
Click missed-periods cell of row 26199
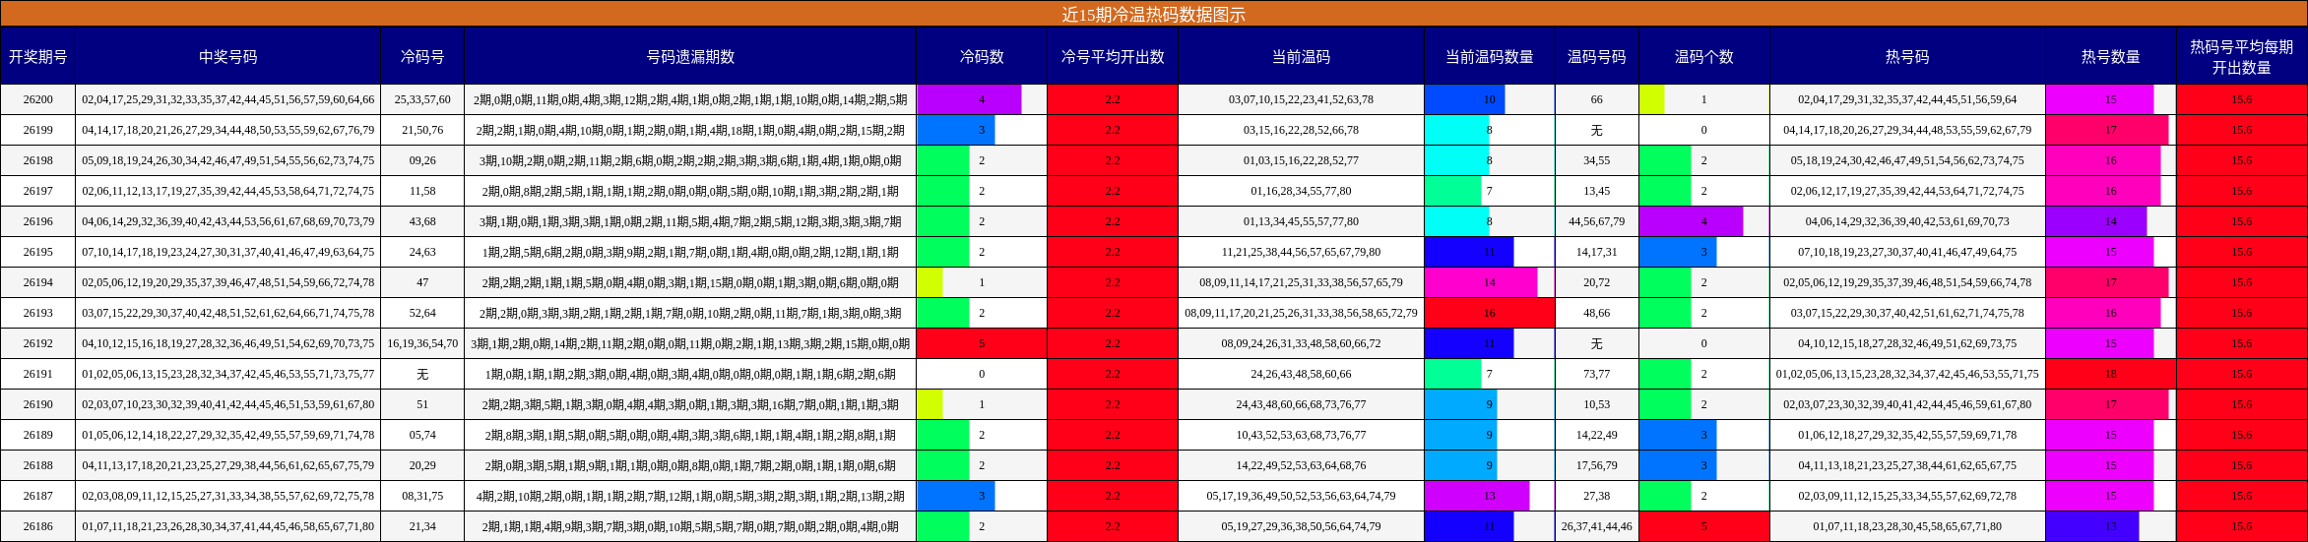(x=690, y=130)
